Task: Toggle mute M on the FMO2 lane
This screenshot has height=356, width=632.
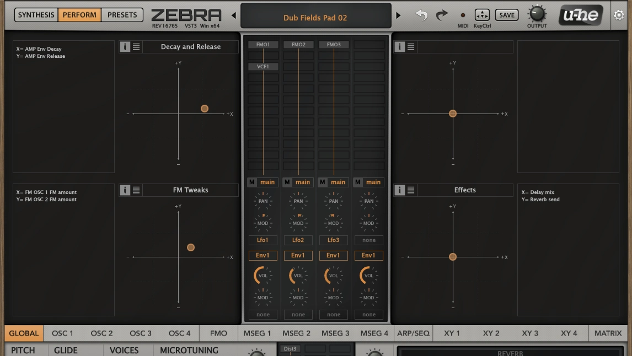Action: (x=287, y=182)
